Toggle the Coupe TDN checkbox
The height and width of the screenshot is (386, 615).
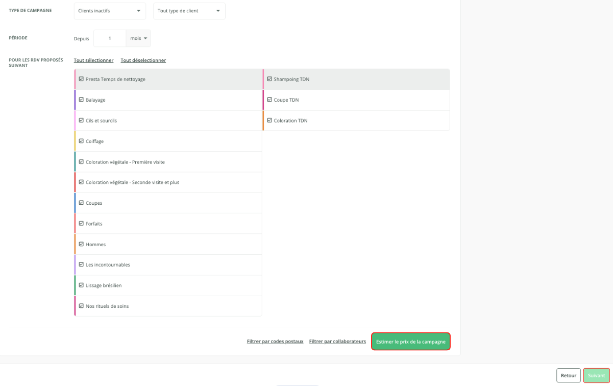point(269,100)
